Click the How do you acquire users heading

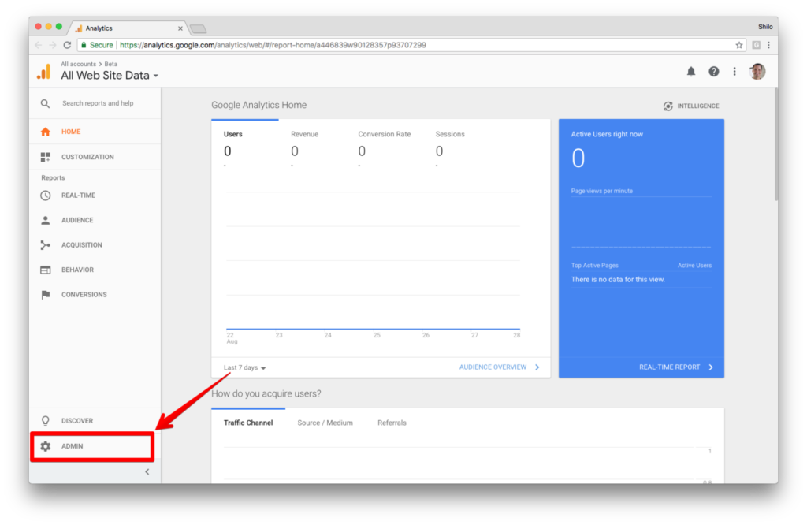click(x=266, y=394)
